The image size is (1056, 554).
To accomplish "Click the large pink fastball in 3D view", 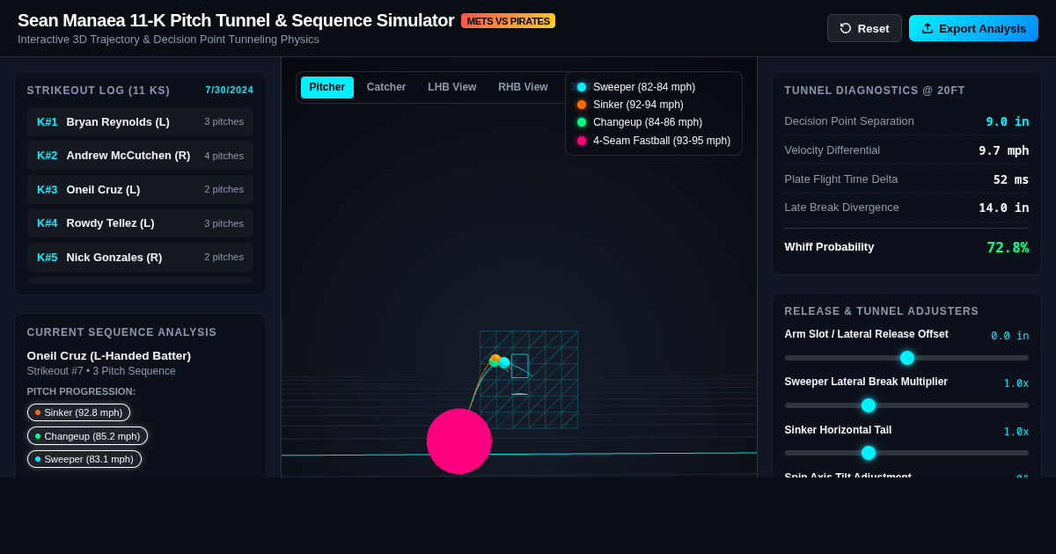I will pyautogui.click(x=459, y=441).
